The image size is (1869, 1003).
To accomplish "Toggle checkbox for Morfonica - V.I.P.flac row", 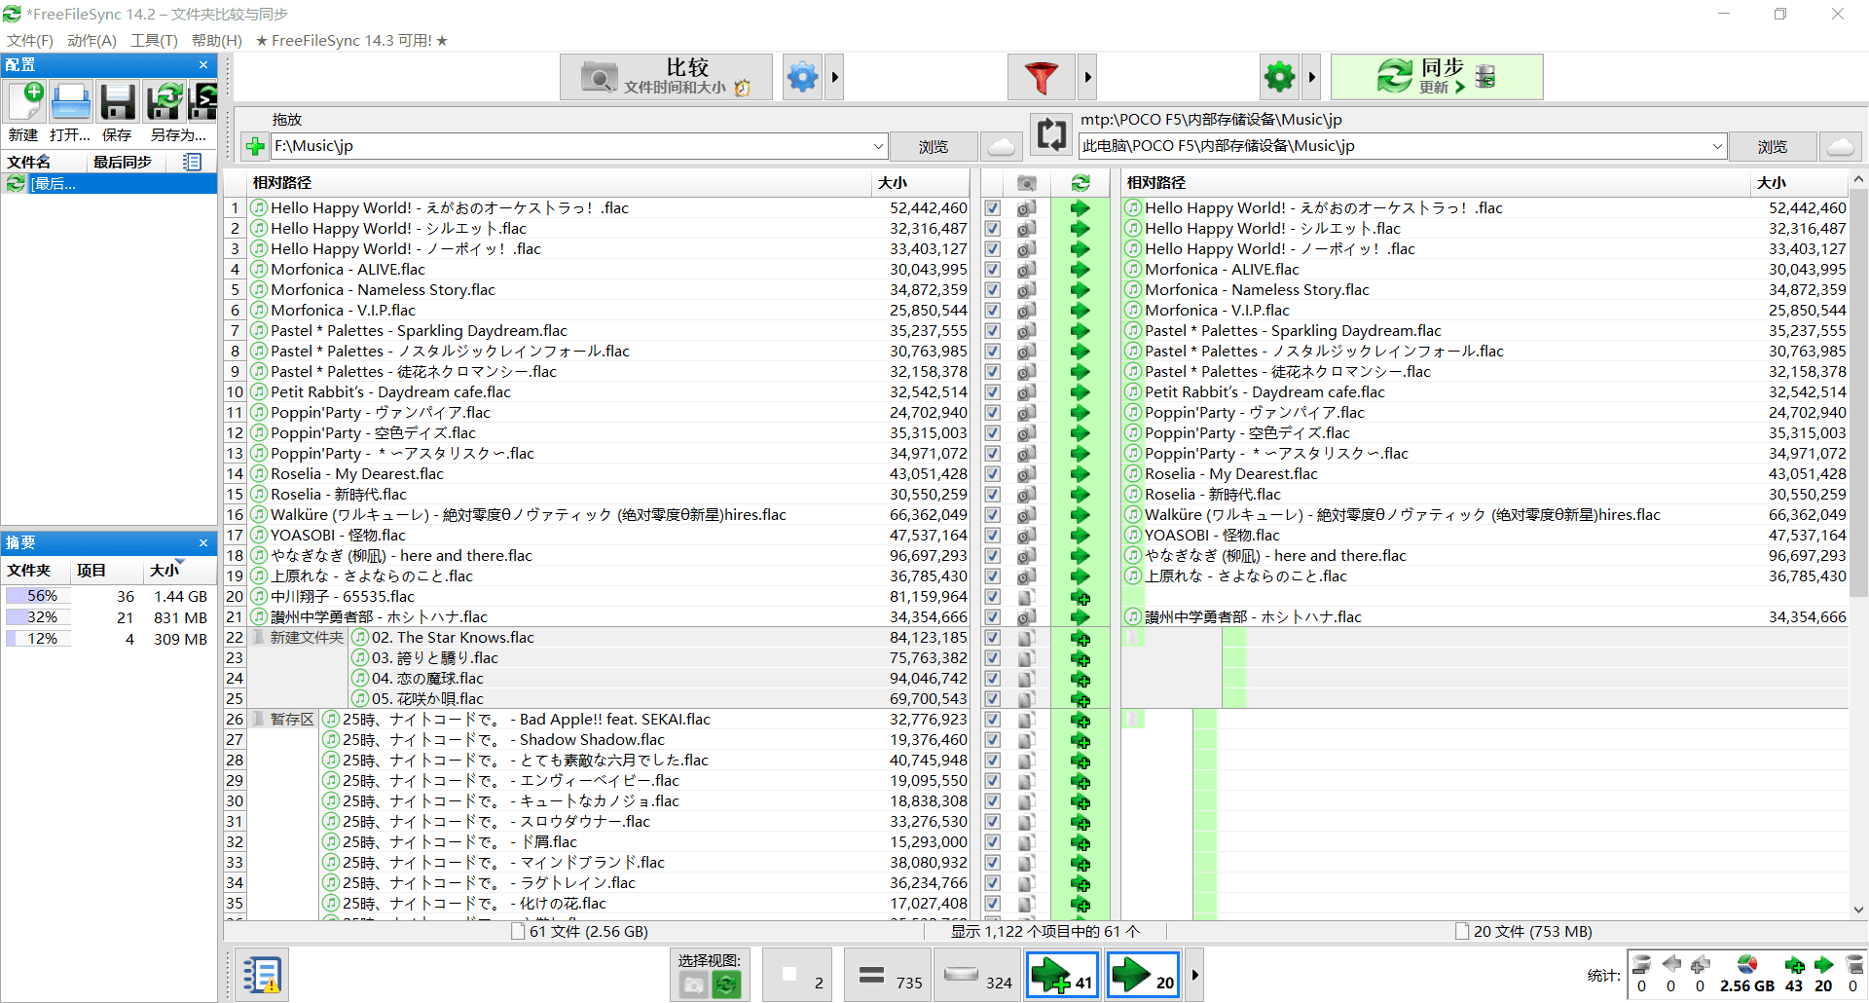I will click(992, 311).
